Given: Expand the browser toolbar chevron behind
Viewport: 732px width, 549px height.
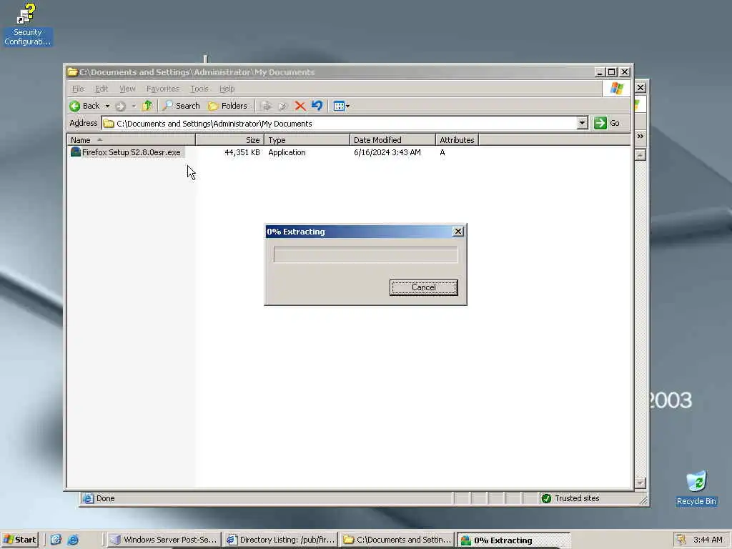Looking at the screenshot, I should tap(640, 137).
